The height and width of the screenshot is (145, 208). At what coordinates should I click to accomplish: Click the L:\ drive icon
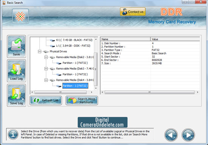[52, 46]
